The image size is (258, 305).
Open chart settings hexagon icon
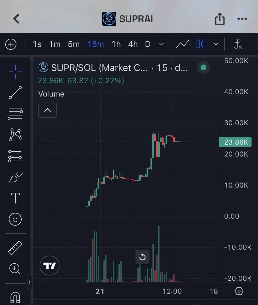point(239,291)
